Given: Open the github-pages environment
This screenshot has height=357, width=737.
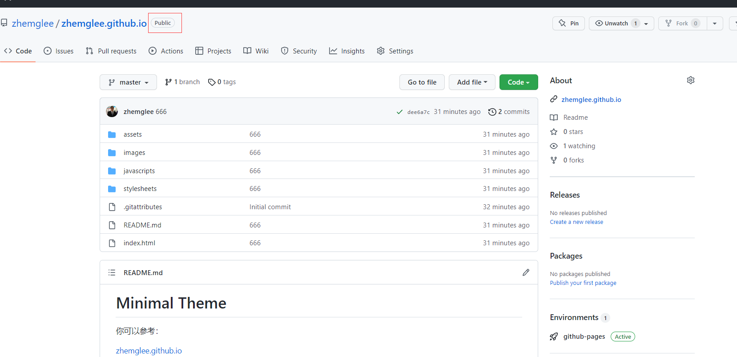Looking at the screenshot, I should (x=584, y=337).
